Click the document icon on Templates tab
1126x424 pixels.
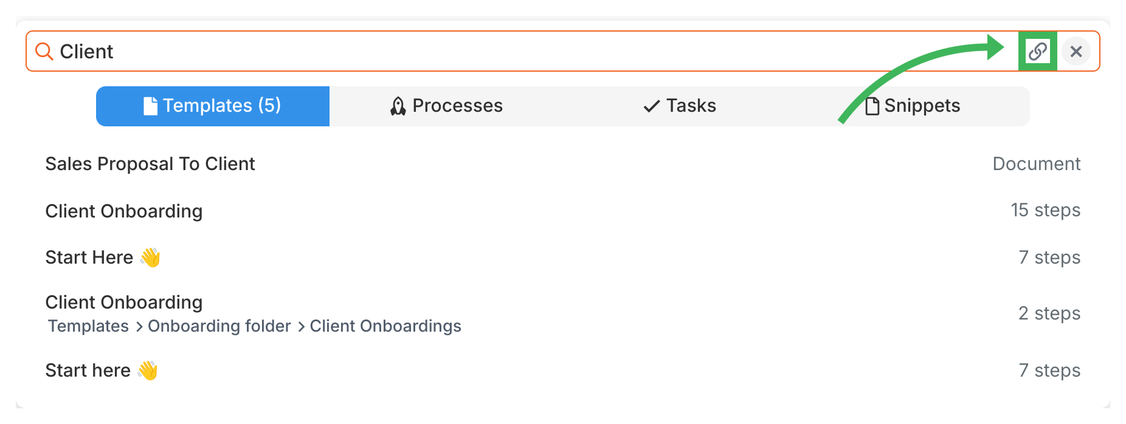pos(150,106)
